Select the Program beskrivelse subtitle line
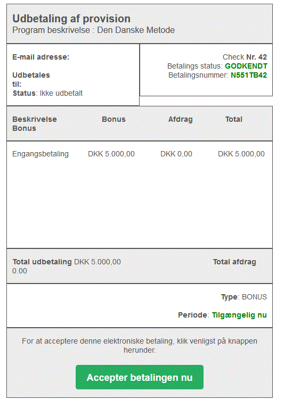284x408 pixels. tap(94, 30)
